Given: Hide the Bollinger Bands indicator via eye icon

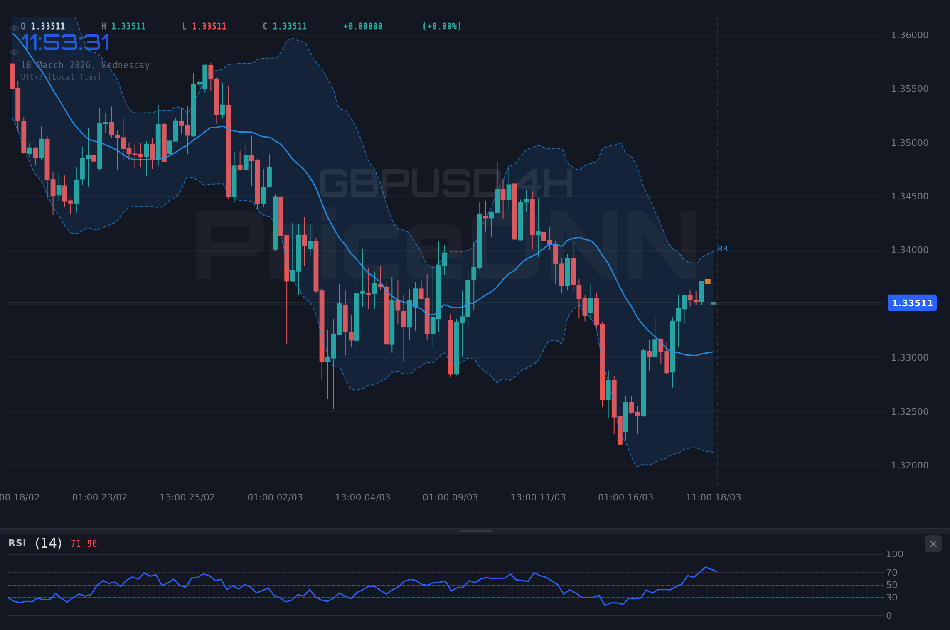Looking at the screenshot, I should tap(14, 52).
